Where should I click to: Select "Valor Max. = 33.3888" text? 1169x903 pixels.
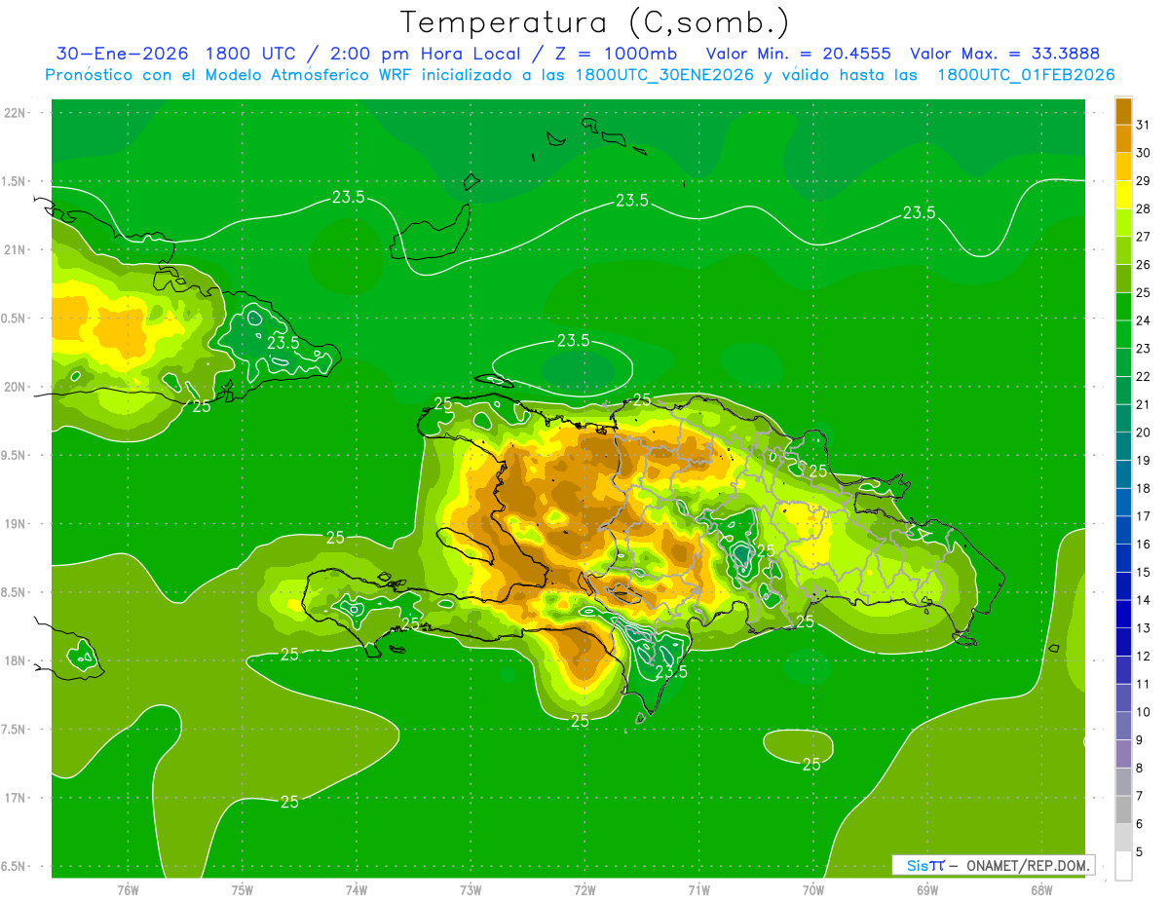(x=1004, y=54)
